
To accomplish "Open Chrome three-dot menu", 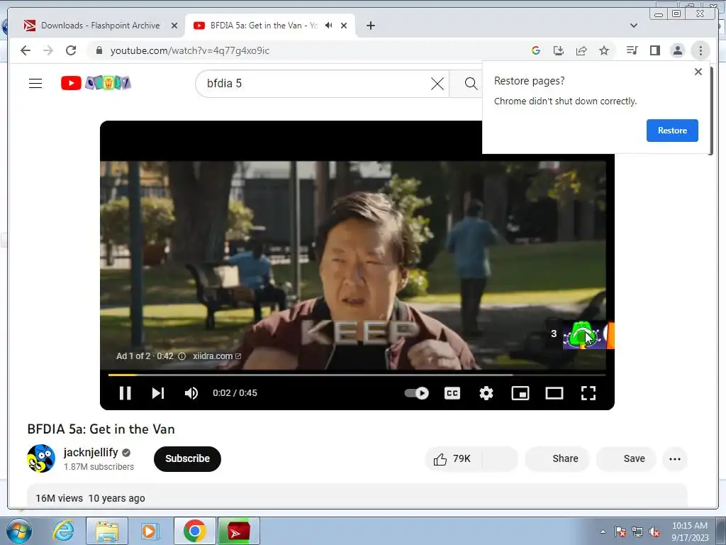I will click(x=700, y=50).
